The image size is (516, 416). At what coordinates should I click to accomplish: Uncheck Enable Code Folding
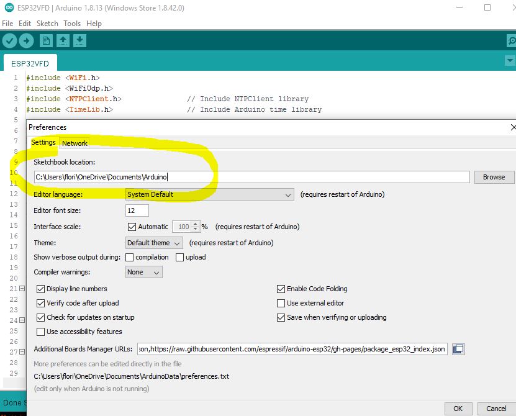pyautogui.click(x=281, y=289)
